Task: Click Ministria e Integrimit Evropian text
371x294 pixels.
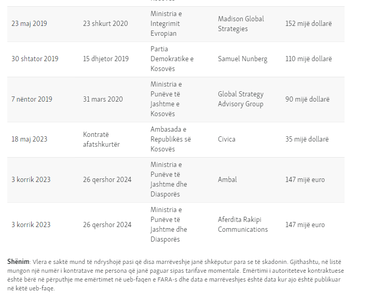Action: tap(166, 24)
